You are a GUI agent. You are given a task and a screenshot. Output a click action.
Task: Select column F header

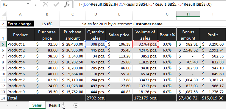pos(145,14)
